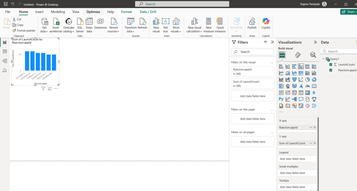Insert a Text box

(x=166, y=22)
